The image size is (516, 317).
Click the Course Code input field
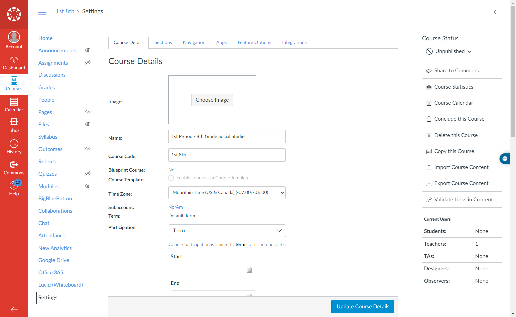pos(227,155)
